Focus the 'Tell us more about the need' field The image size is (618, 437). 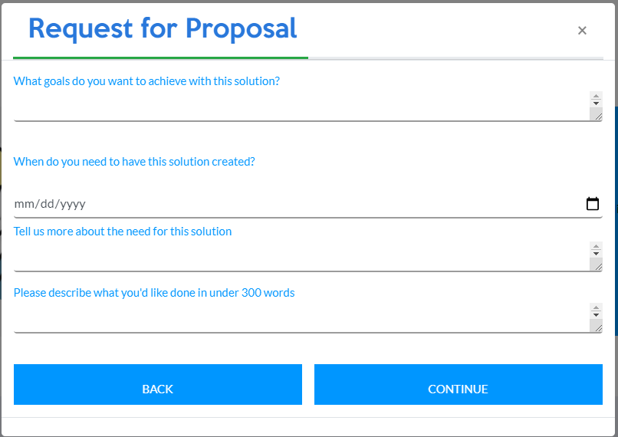pos(299,256)
